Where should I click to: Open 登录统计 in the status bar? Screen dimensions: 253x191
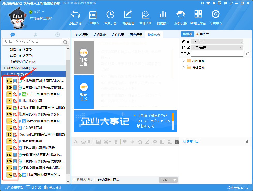click(x=53, y=188)
